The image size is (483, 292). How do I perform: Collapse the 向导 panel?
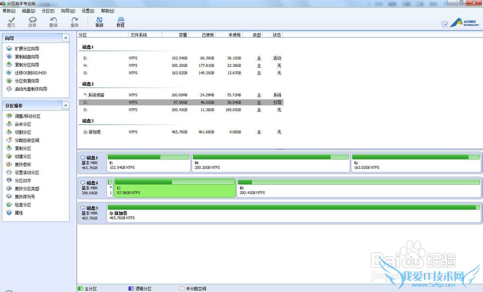[x=66, y=38]
